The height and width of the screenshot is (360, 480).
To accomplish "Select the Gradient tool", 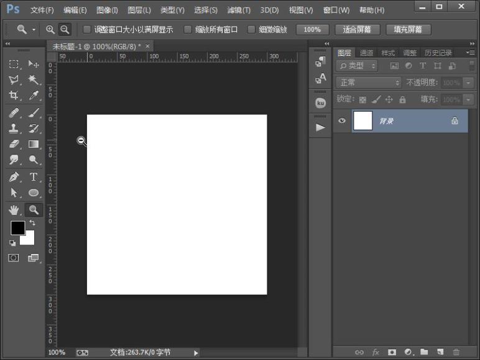I will [x=34, y=144].
